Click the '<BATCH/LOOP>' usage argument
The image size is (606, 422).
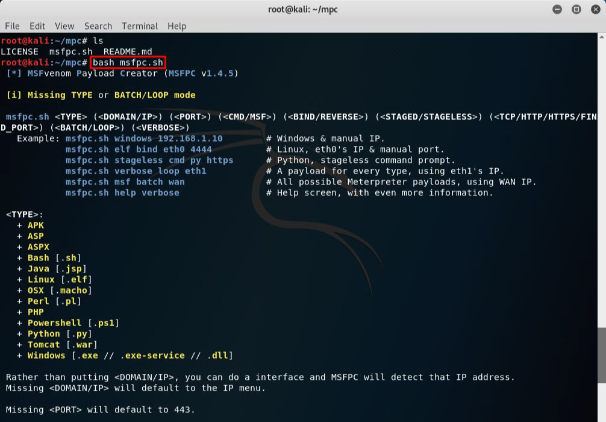[x=87, y=128]
